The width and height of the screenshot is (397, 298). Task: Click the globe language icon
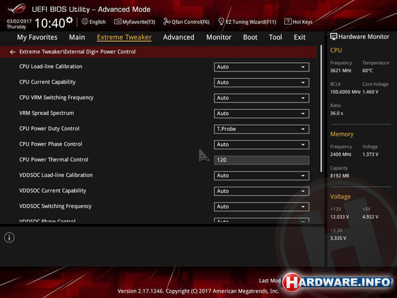(x=85, y=22)
